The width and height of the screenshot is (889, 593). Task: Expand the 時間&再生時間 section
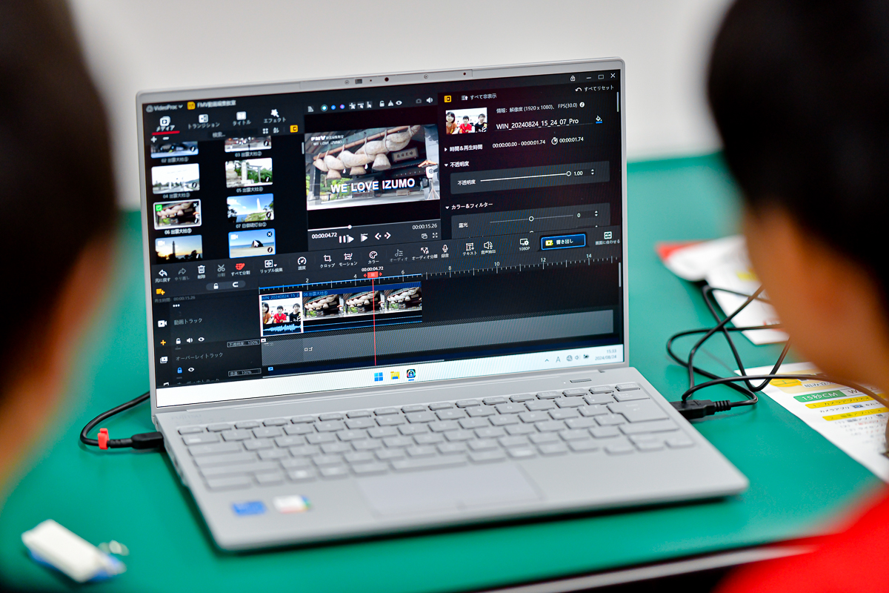446,148
